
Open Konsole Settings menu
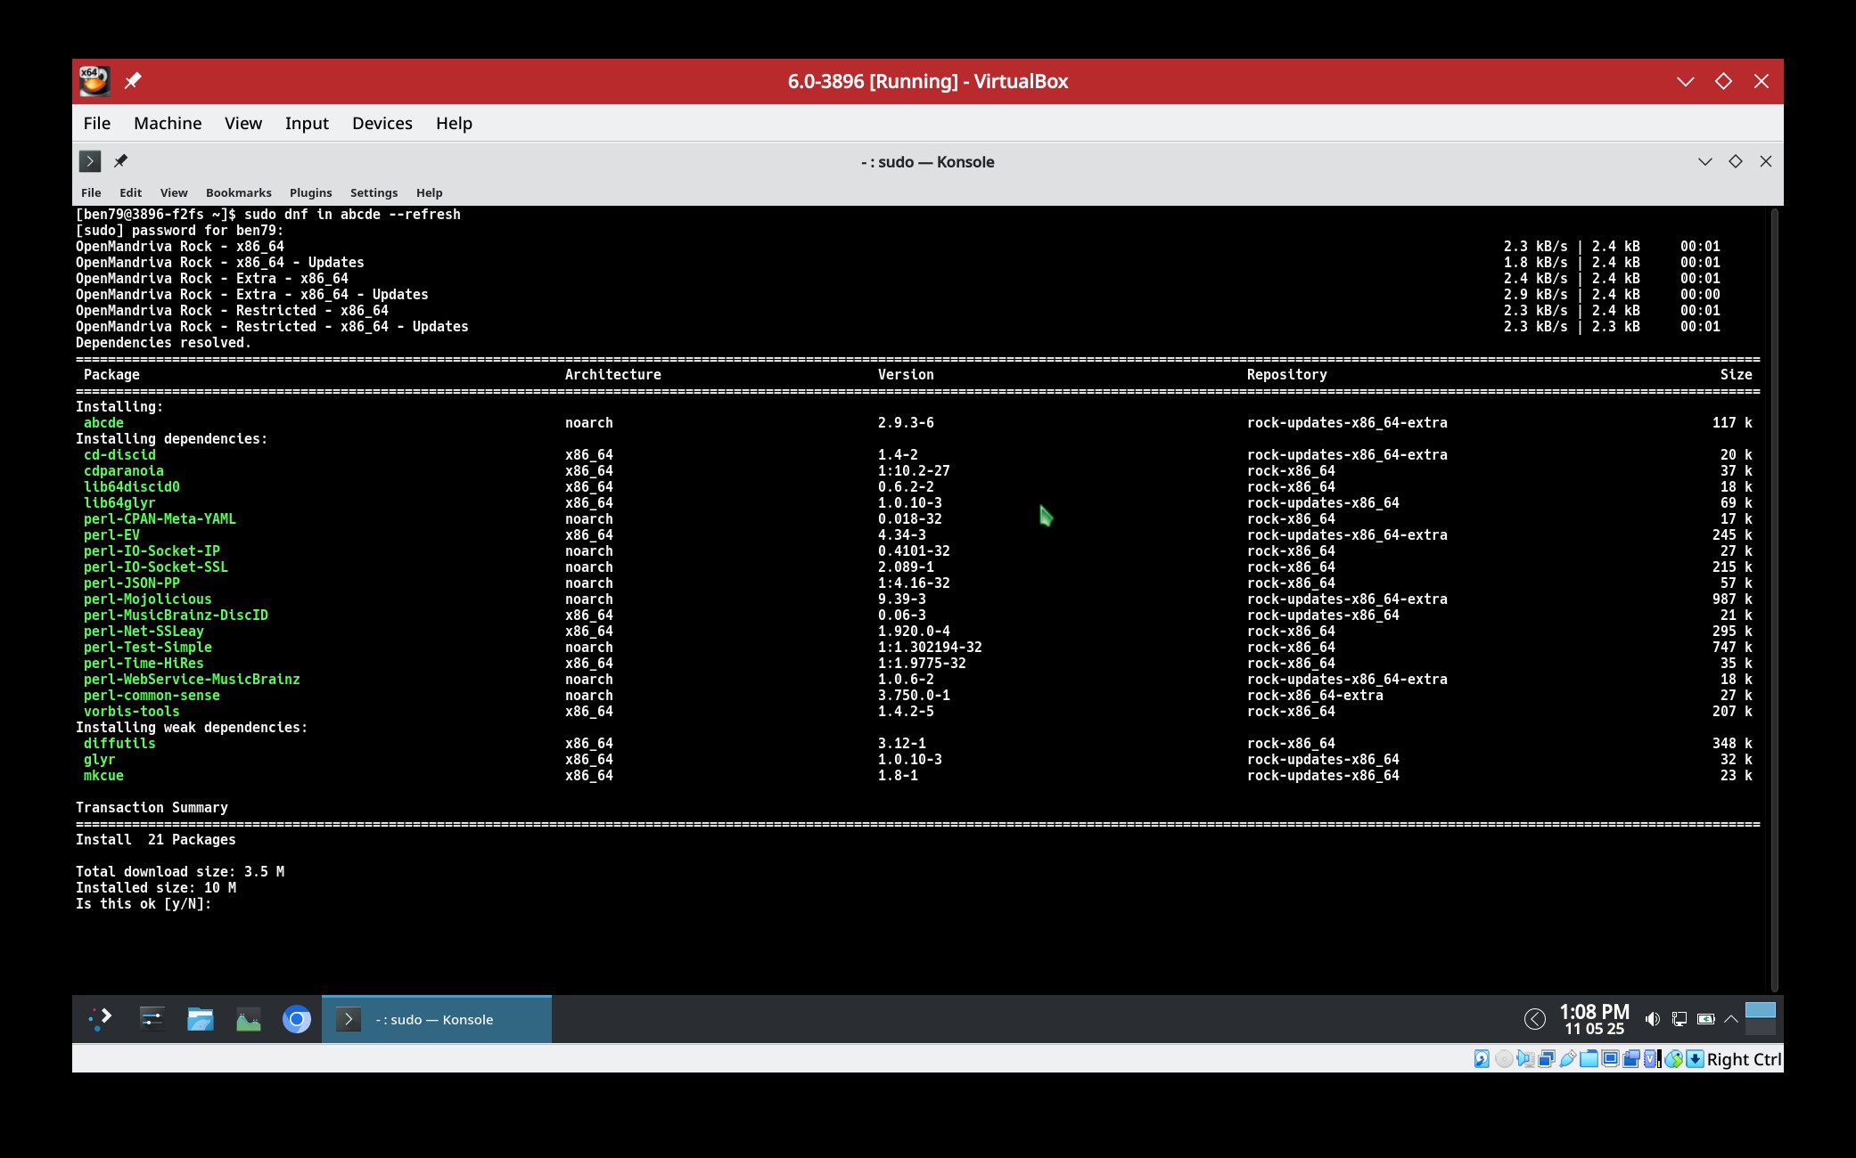click(374, 192)
